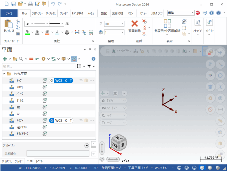This screenshot has width=227, height=171.
Task: Click the 貼り付け paste clipboard icon
Action: click(9, 24)
